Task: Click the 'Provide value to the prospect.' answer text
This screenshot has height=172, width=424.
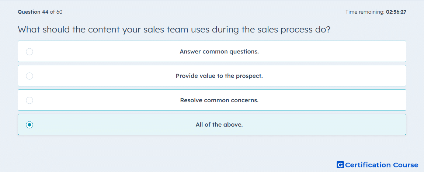Action: (219, 76)
